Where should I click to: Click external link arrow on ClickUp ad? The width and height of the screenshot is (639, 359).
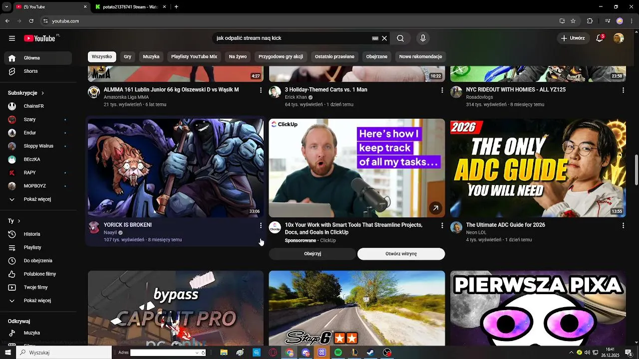[435, 208]
